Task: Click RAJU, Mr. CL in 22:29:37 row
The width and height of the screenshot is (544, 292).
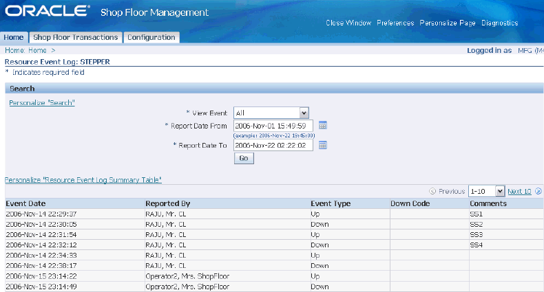Action: click(x=166, y=214)
